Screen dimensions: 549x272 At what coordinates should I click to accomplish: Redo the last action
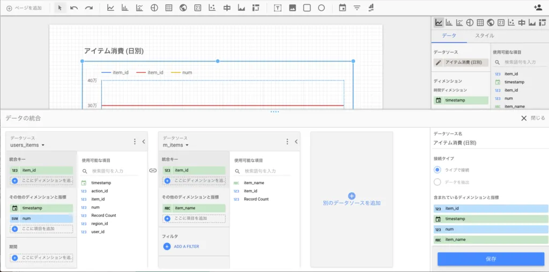click(88, 8)
